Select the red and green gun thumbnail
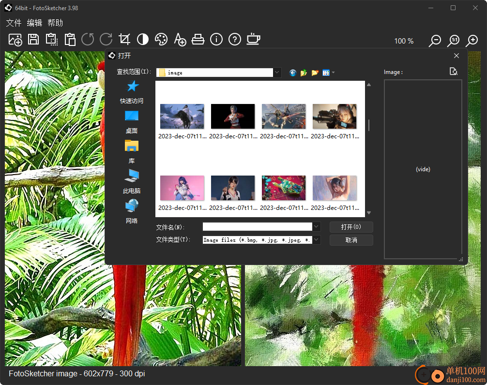This screenshot has width=487, height=385. (x=284, y=188)
